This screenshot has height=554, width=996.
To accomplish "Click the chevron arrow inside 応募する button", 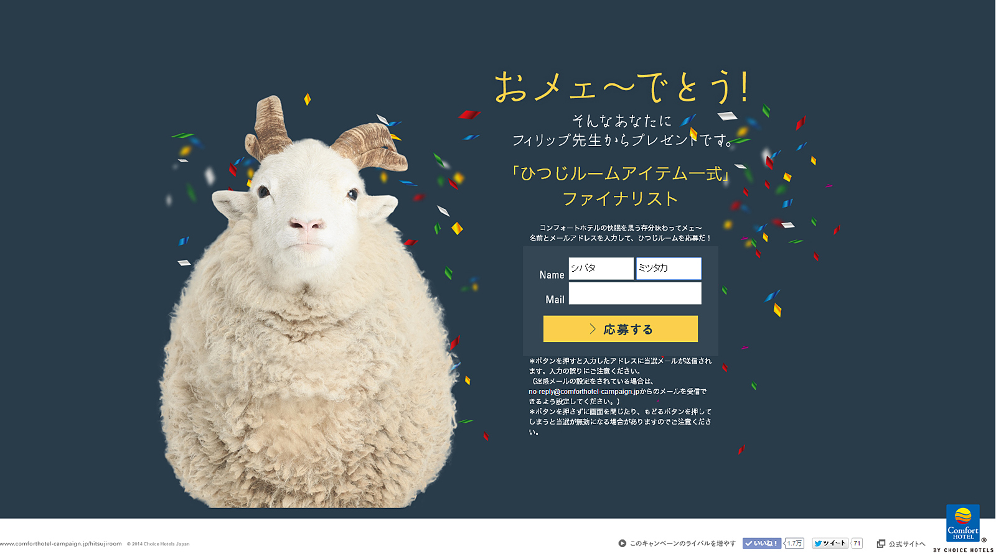I will click(x=593, y=329).
